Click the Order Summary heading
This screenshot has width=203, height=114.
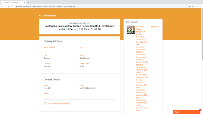[x=132, y=22]
